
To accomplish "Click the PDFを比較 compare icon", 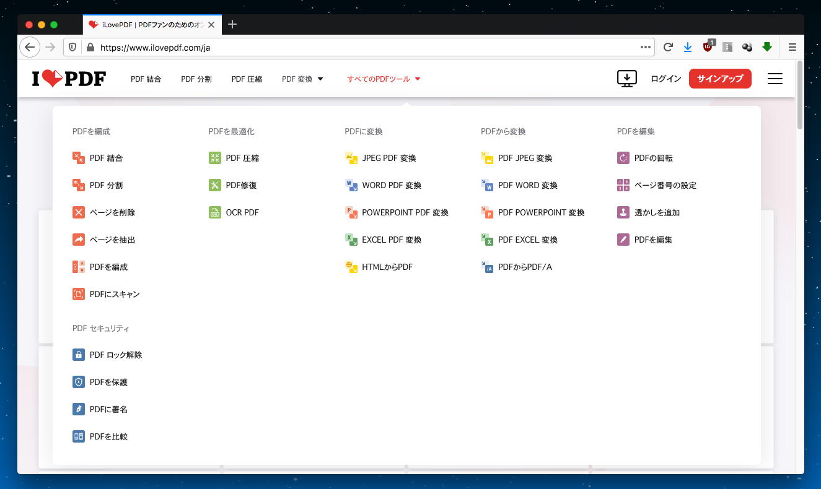I will (79, 436).
